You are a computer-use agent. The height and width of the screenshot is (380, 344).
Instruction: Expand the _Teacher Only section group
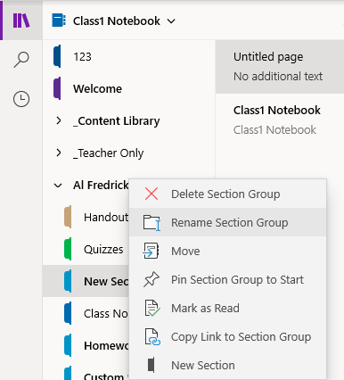tap(59, 153)
